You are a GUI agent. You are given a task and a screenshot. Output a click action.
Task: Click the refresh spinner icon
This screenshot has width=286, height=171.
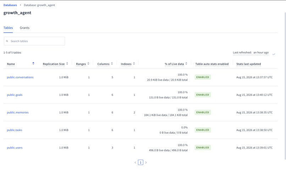274,53
